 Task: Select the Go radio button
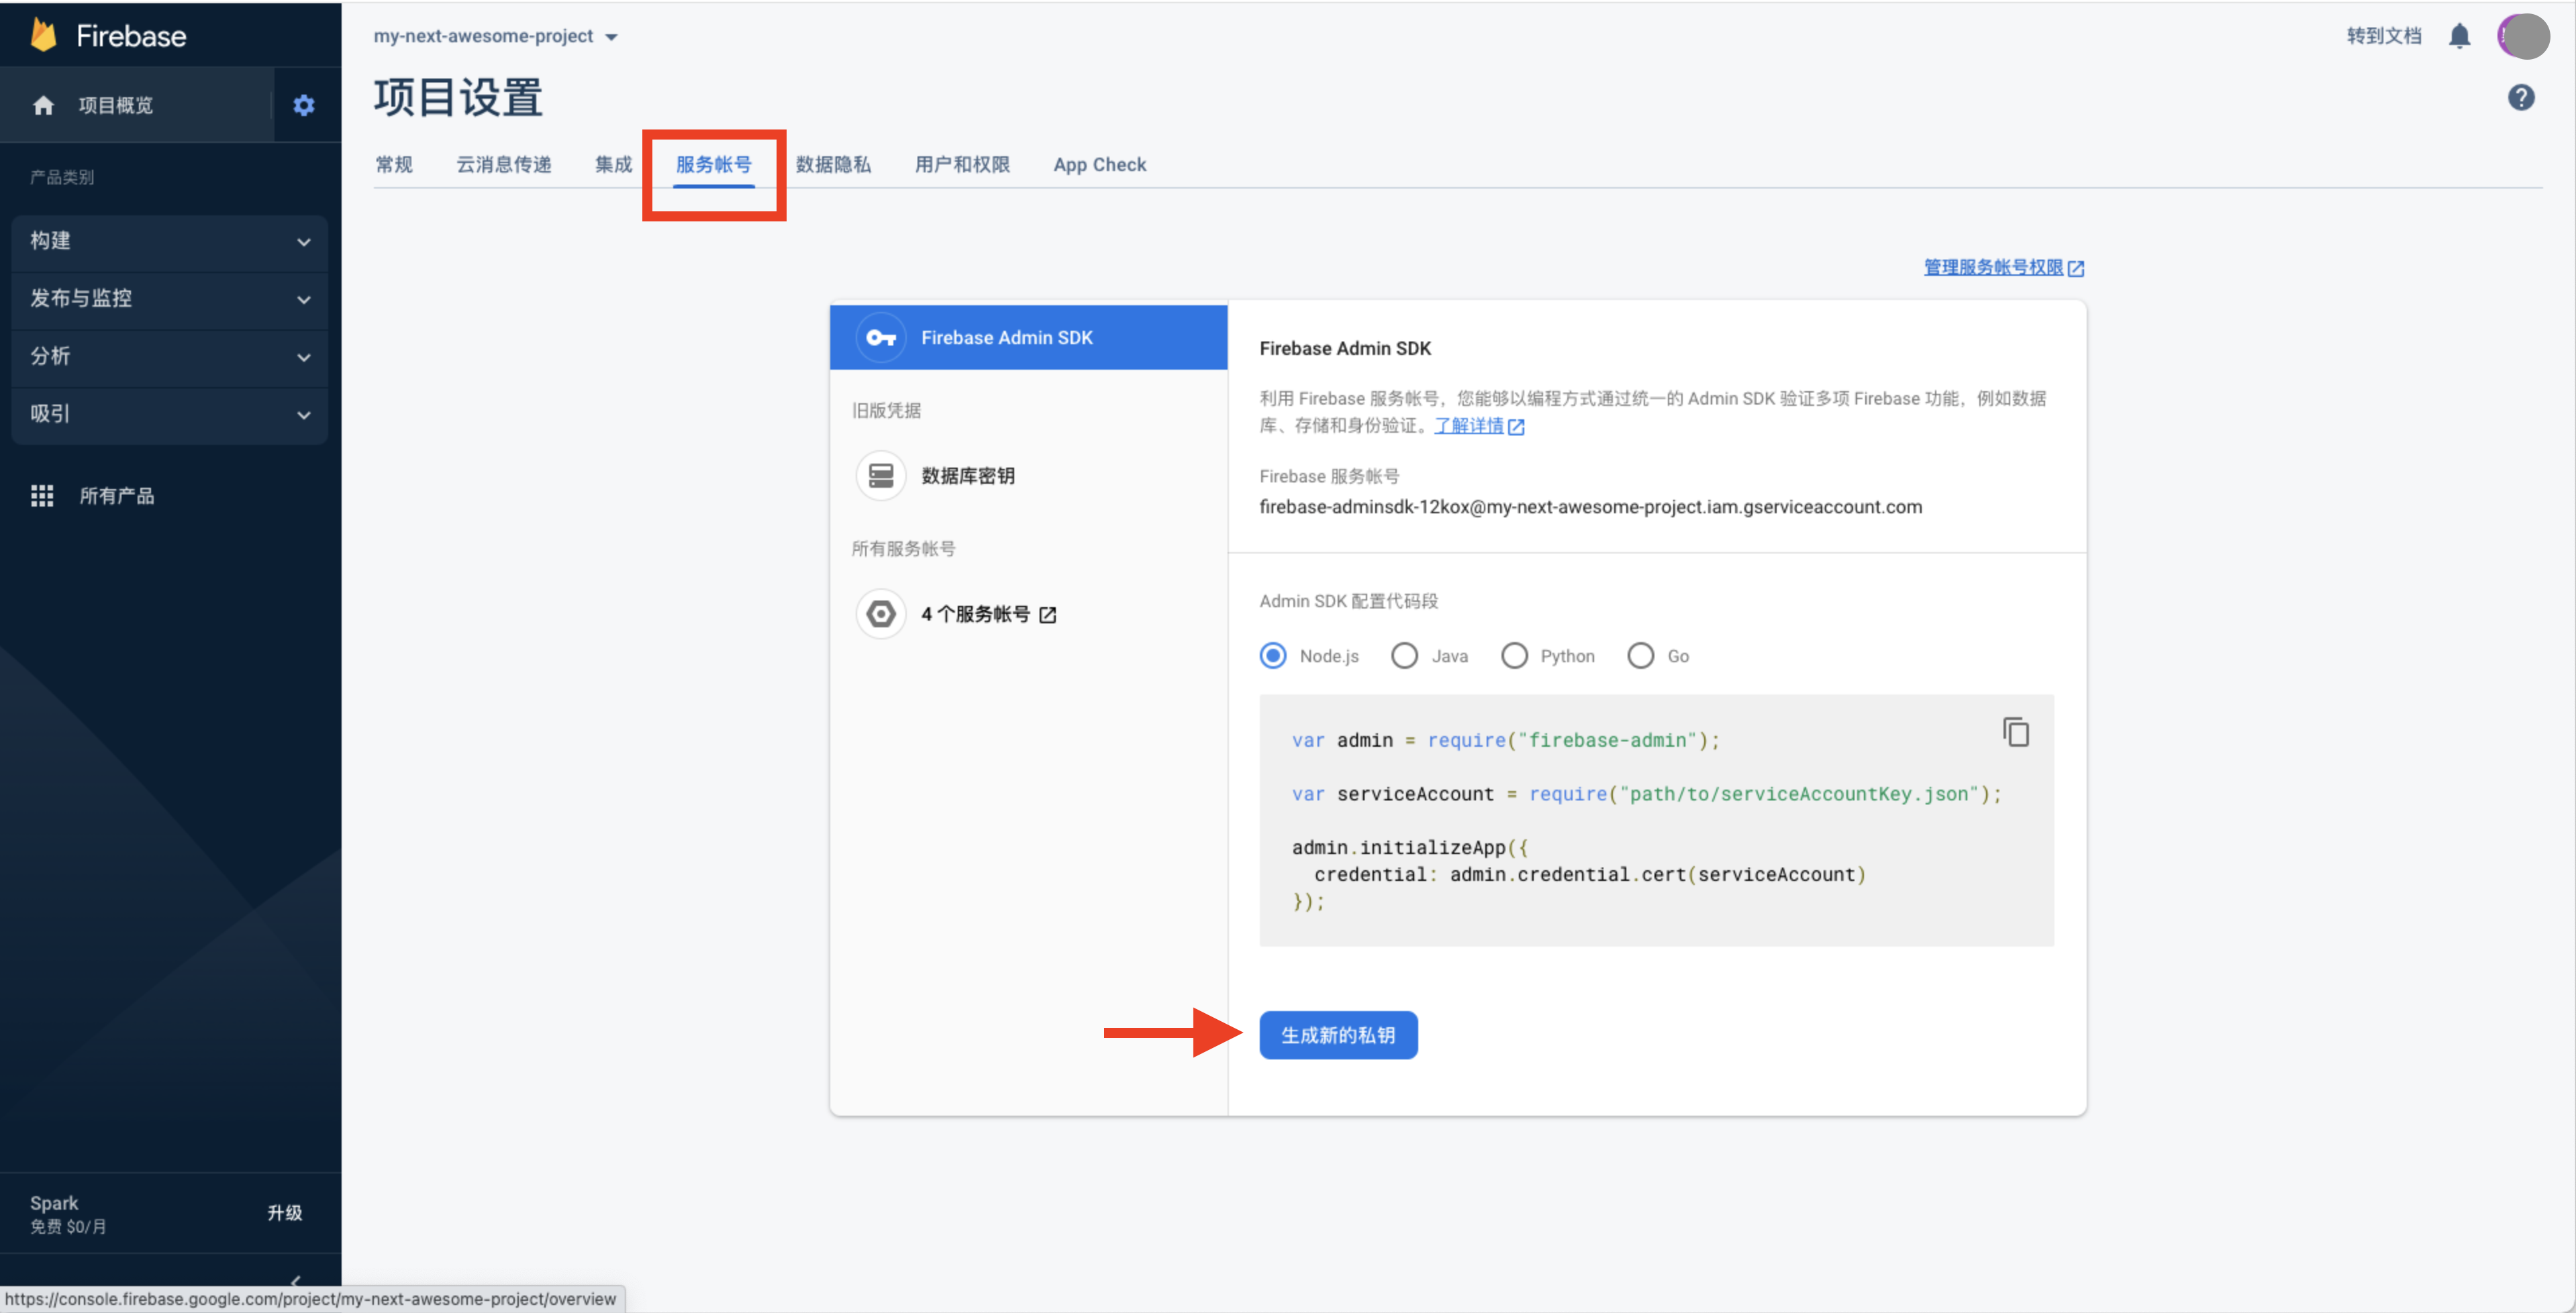pyautogui.click(x=1640, y=655)
